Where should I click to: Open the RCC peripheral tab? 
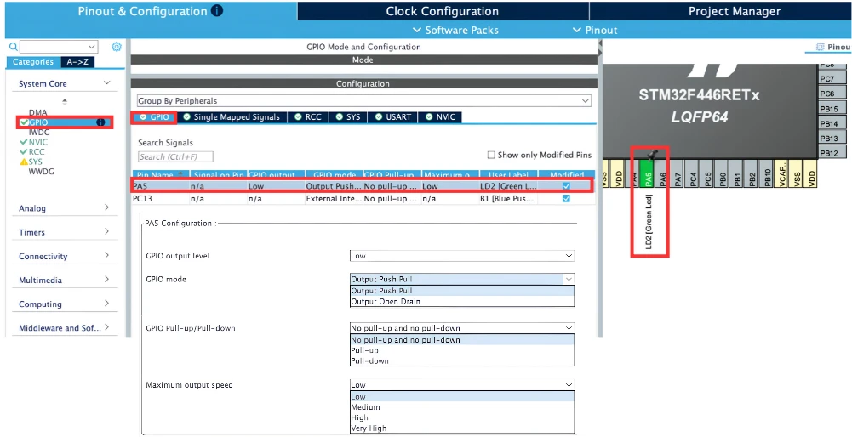pos(308,116)
